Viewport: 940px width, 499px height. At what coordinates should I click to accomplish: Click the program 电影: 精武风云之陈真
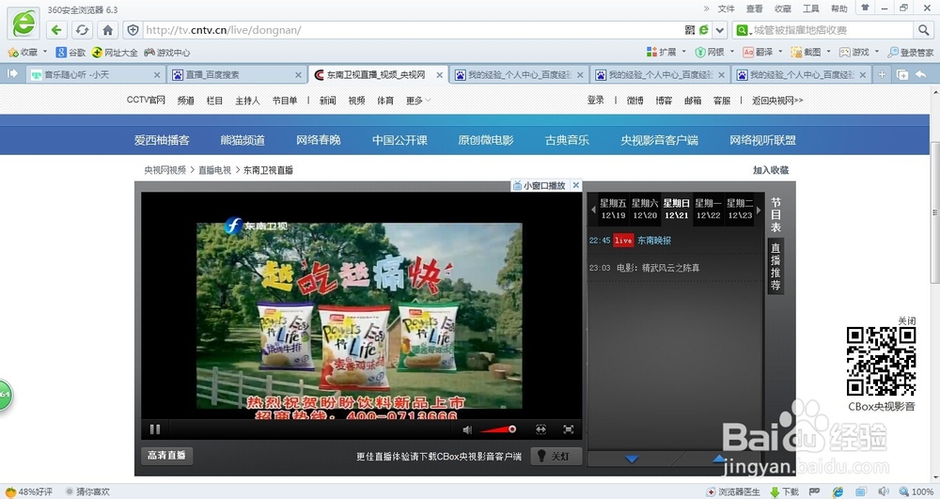coord(658,268)
